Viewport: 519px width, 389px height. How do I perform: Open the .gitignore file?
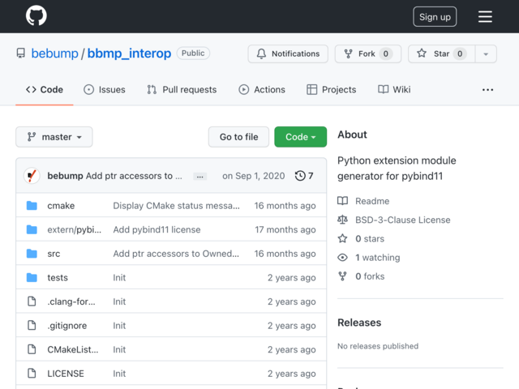[66, 326]
